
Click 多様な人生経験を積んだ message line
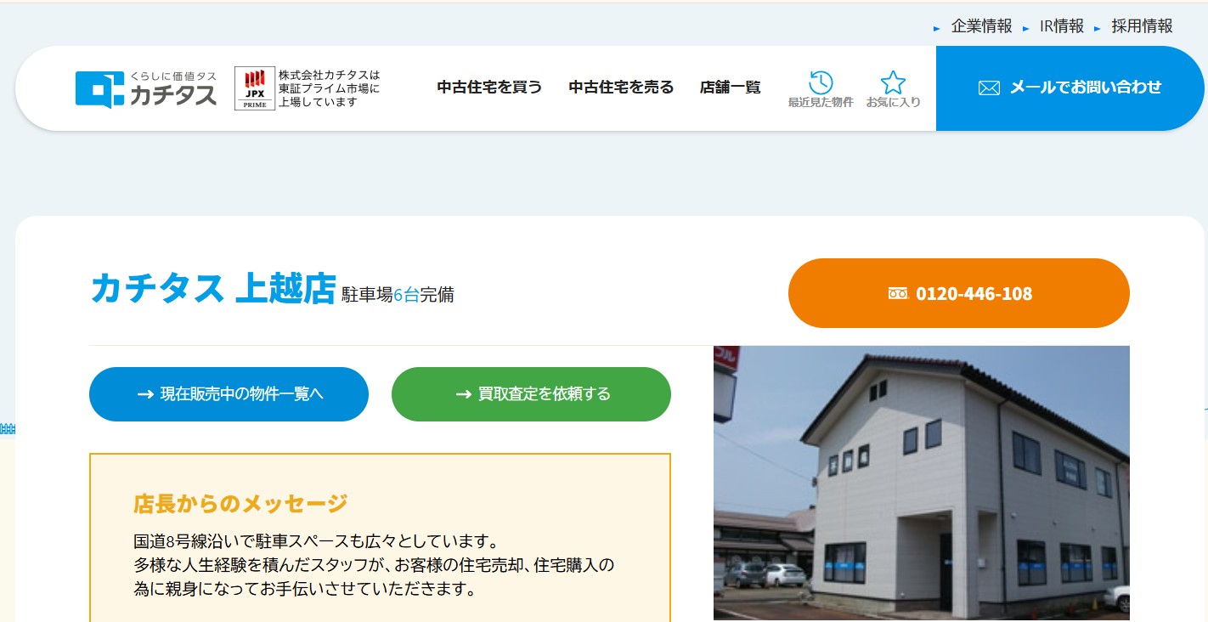(374, 564)
